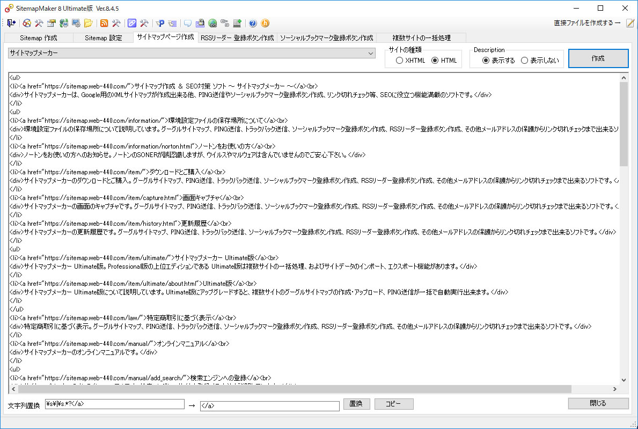Click the 置換 replace button
Image resolution: width=638 pixels, height=429 pixels.
click(356, 404)
